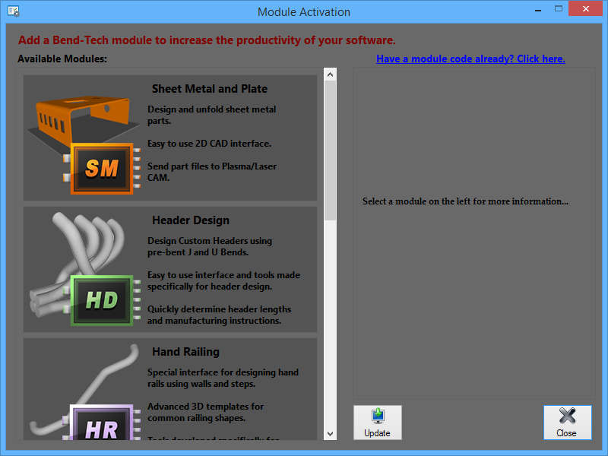Image resolution: width=608 pixels, height=456 pixels.
Task: Click the scrollbar down arrow
Action: pos(330,433)
